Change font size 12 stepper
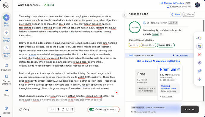 pos(52,109)
